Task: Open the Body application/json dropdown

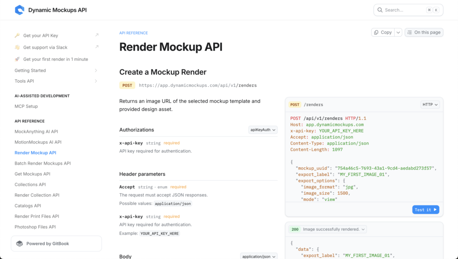Action: 259,256
